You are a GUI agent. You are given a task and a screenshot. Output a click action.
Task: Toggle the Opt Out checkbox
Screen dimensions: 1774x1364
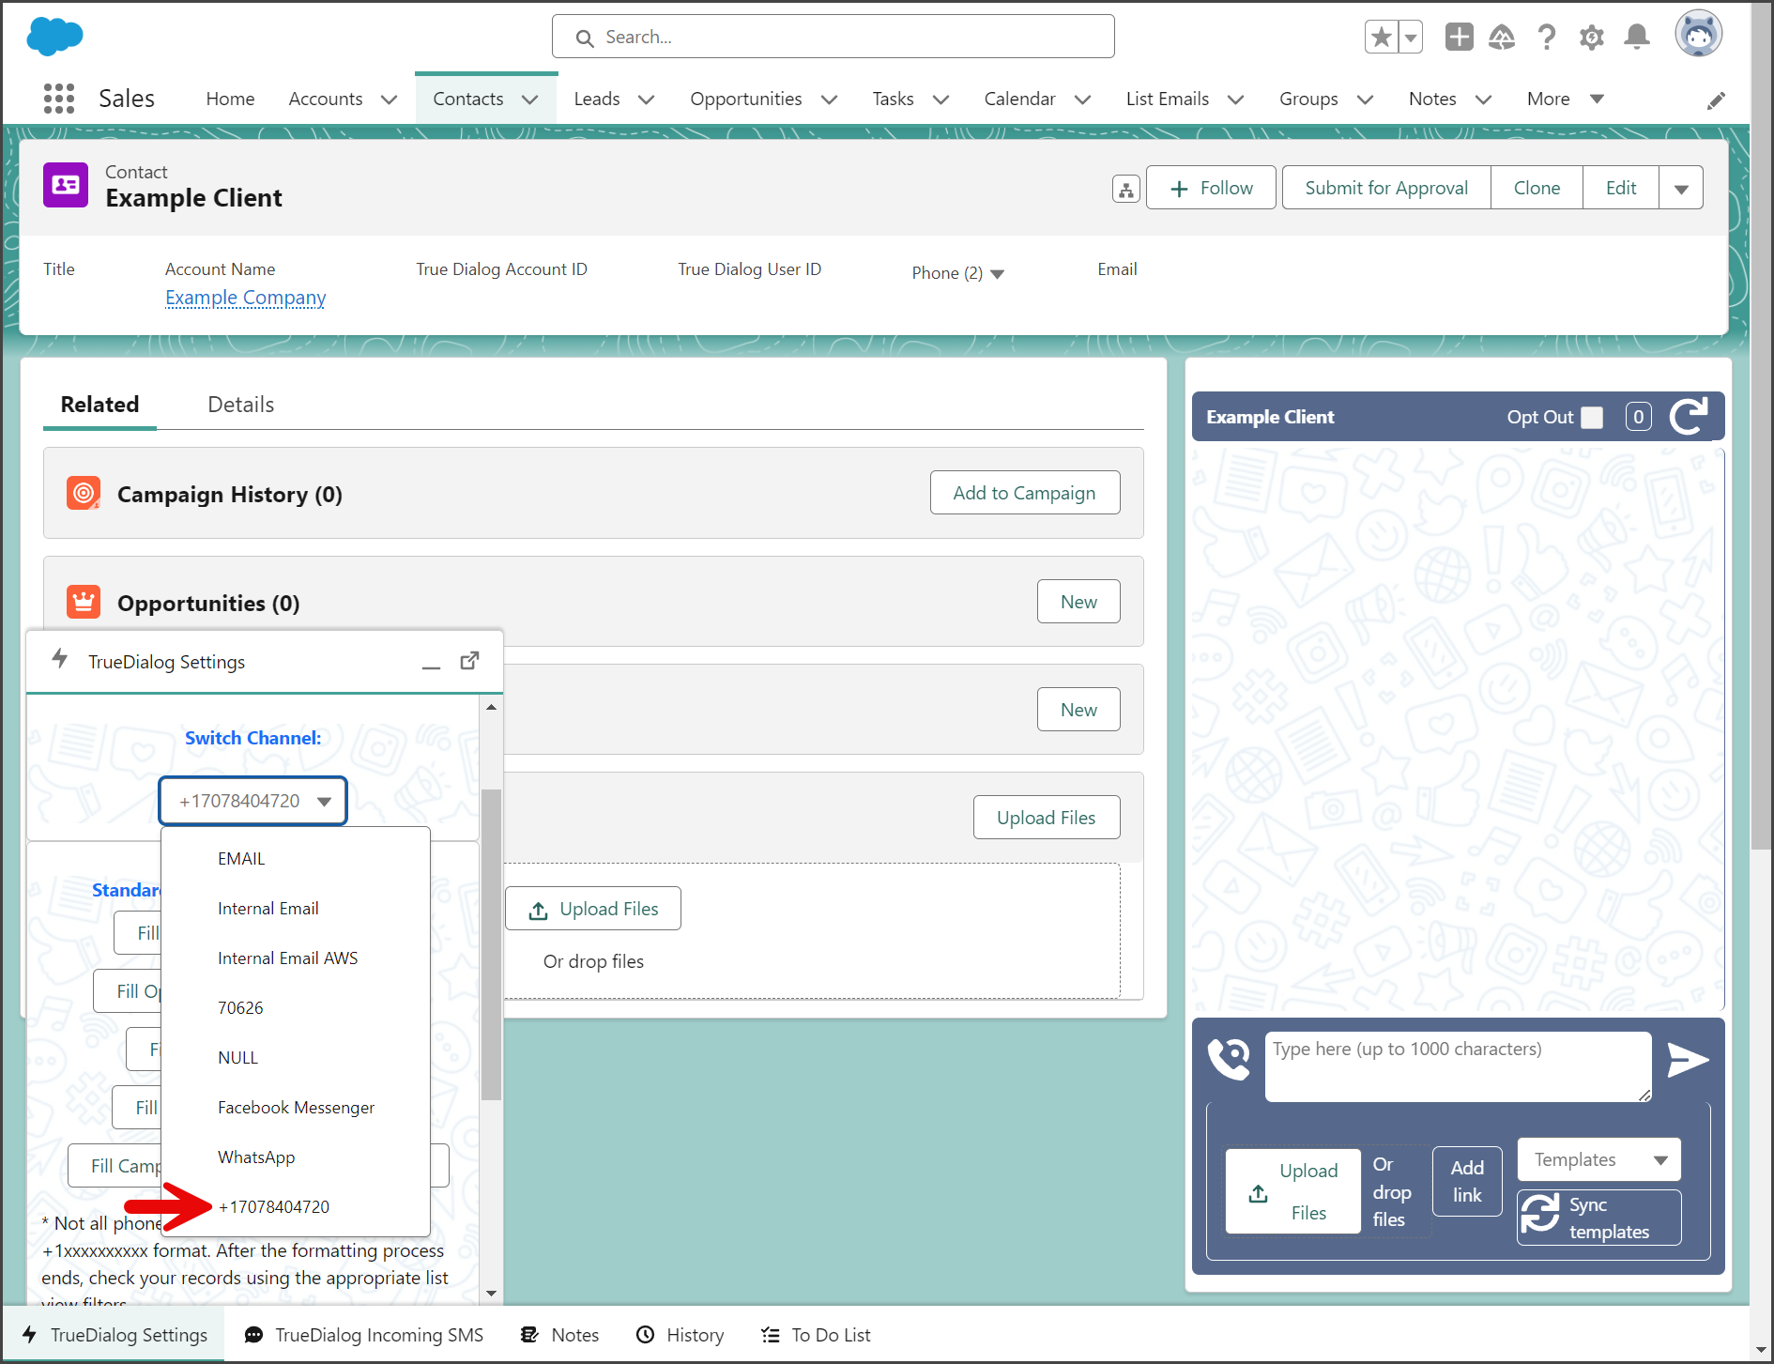(x=1592, y=417)
